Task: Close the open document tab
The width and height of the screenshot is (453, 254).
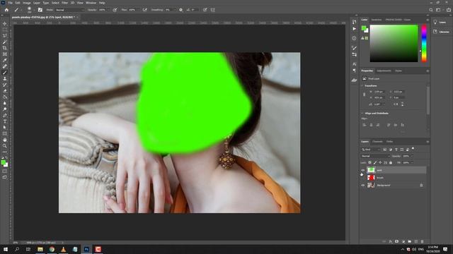Action: click(x=77, y=17)
